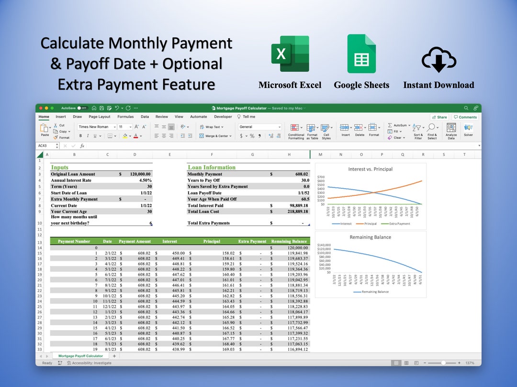Screen dimensions: 517x387
Task: Click the Share button
Action: (x=439, y=117)
